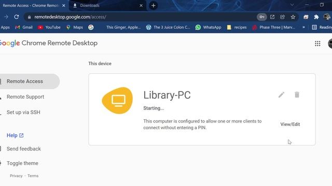Open the Reading list button
The width and height of the screenshot is (332, 186).
(x=322, y=27)
